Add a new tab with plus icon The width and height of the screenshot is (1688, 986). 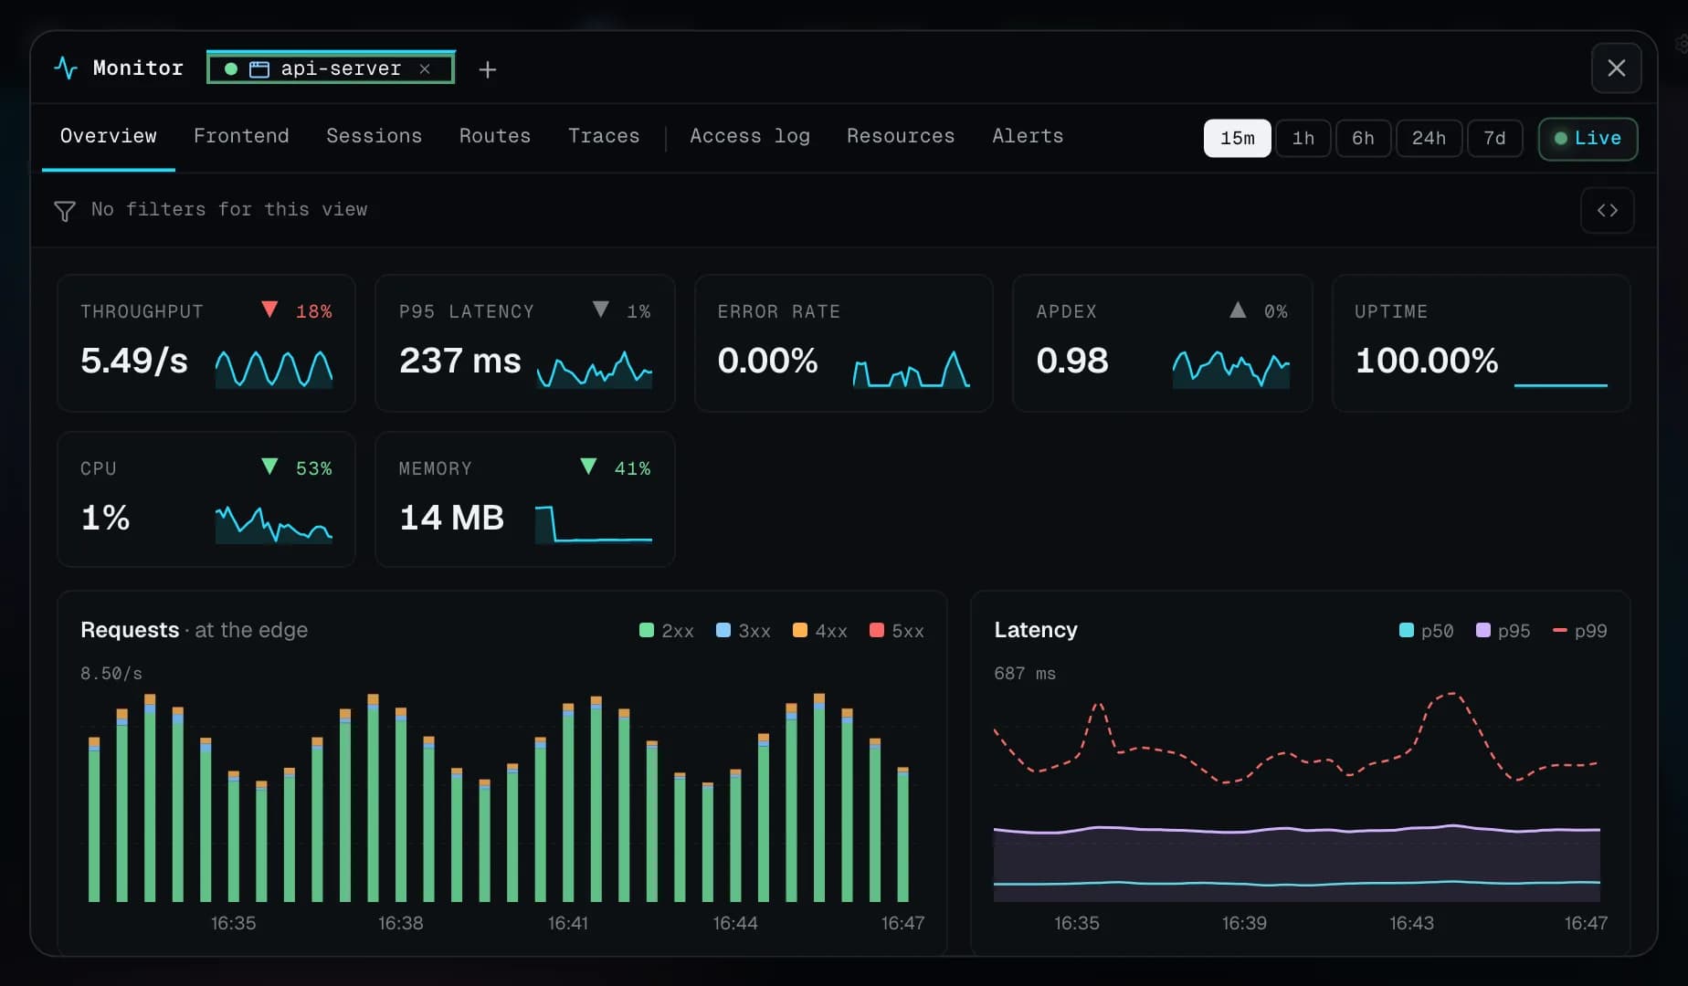pyautogui.click(x=488, y=69)
